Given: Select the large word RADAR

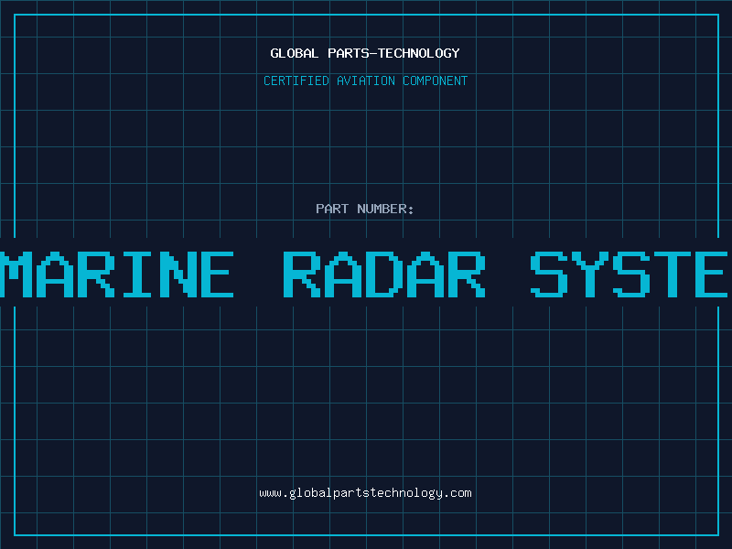Looking at the screenshot, I should point(382,274).
